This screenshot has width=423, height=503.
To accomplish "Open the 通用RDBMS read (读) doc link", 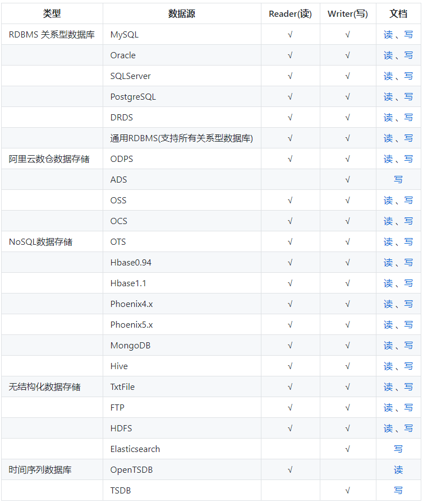I will tap(388, 138).
